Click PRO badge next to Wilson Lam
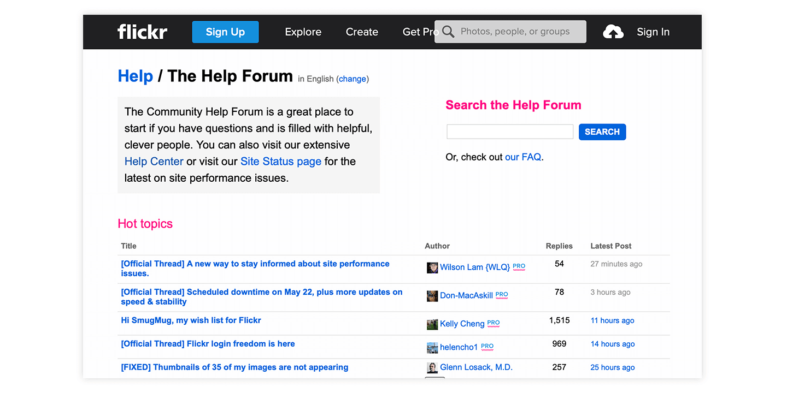The height and width of the screenshot is (393, 787). 519,266
